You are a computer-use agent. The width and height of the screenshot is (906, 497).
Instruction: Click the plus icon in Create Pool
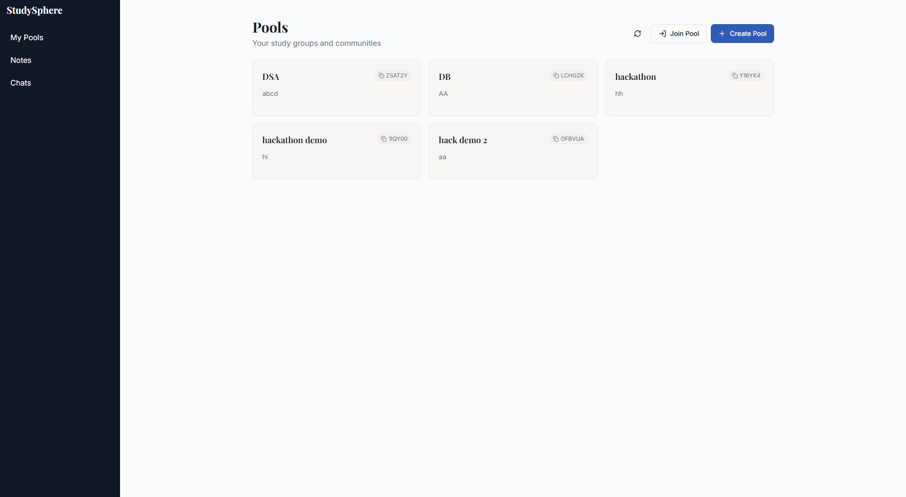[722, 34]
